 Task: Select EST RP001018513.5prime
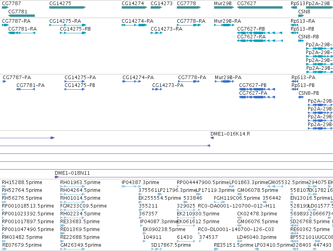3,210
